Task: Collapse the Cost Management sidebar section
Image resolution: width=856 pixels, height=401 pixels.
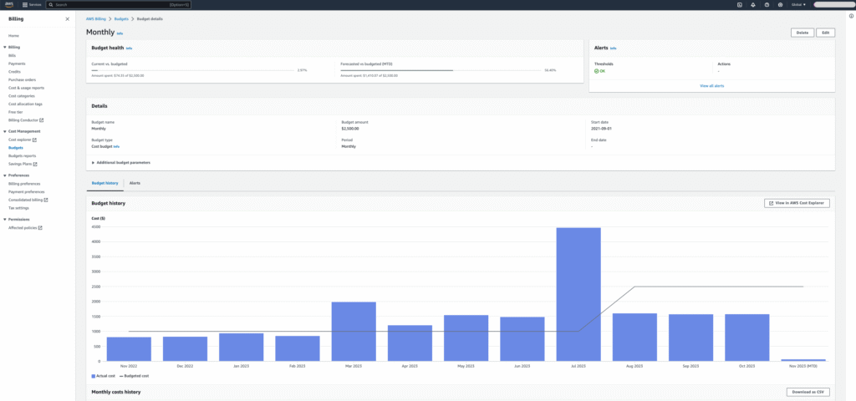Action: [5, 131]
